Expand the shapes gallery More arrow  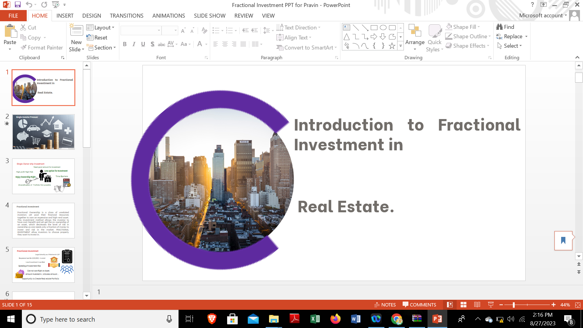[401, 46]
